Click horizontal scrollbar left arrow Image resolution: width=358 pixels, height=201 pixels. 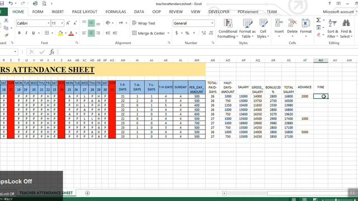[224, 193]
